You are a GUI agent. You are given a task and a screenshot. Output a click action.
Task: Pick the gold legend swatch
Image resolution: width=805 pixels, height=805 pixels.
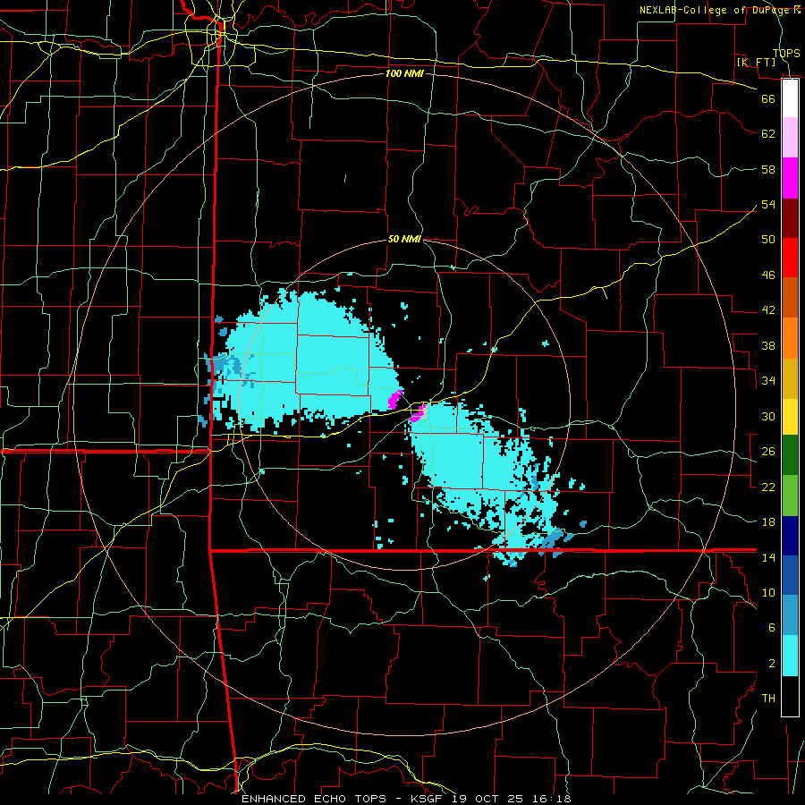(790, 377)
